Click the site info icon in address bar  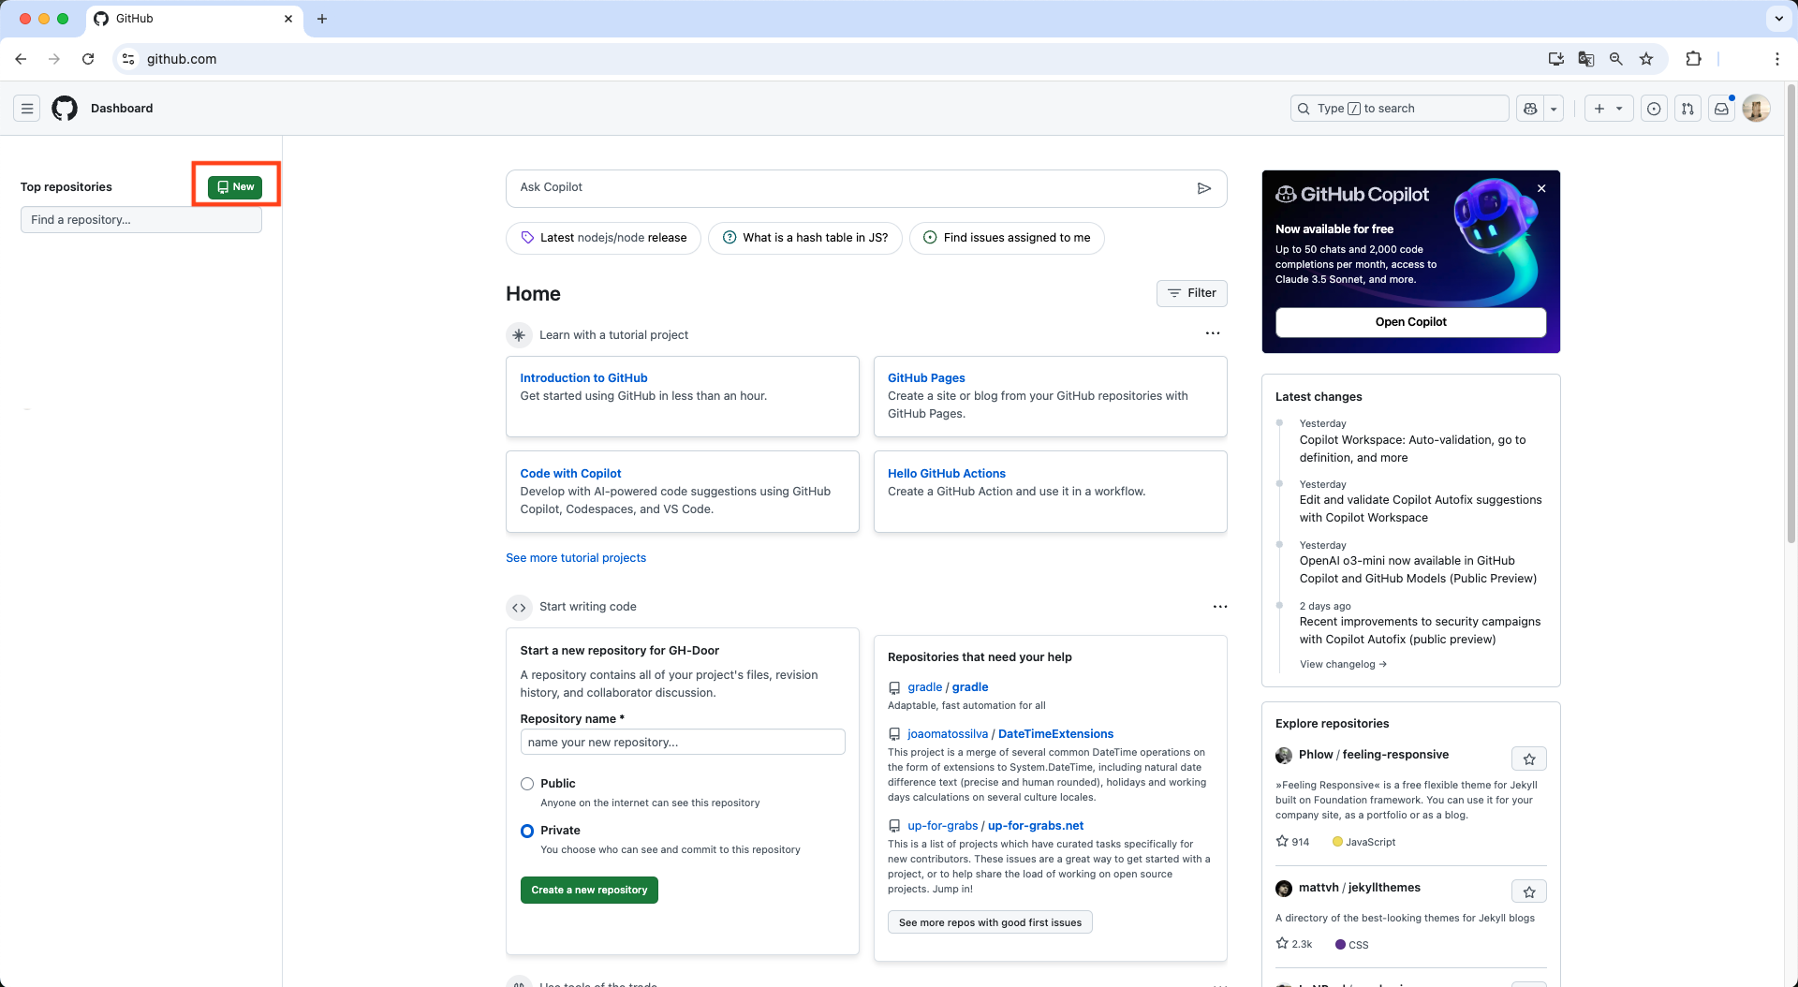128,59
